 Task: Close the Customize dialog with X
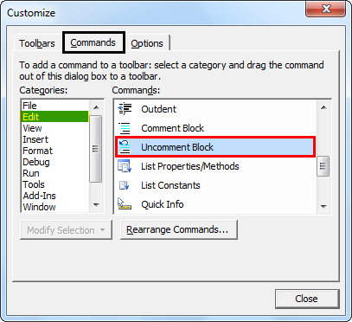(326, 9)
